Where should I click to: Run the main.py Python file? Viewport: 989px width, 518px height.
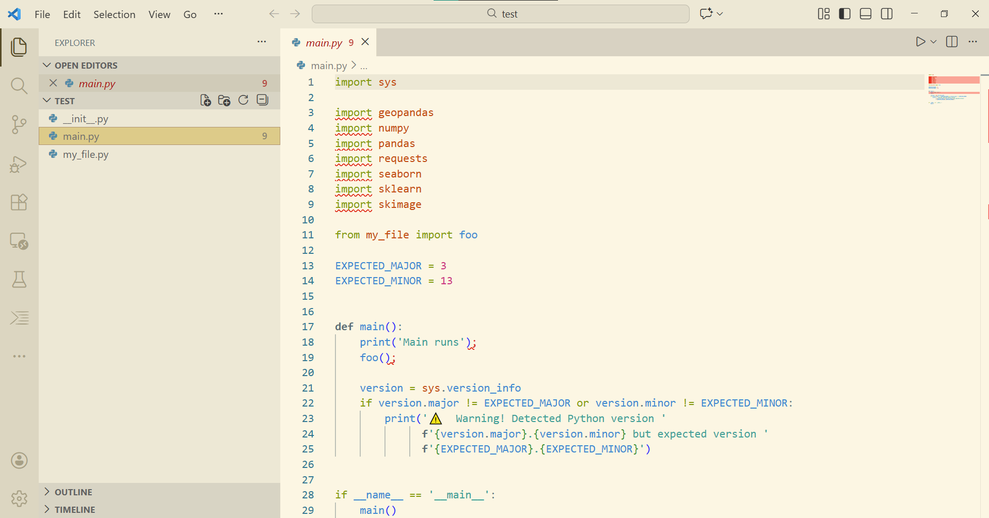[x=921, y=42]
